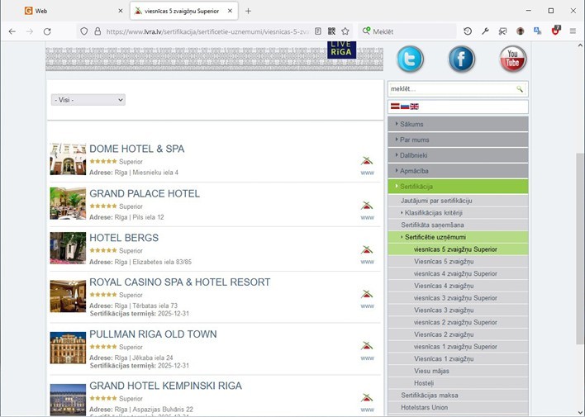Open Sertifikāta saņemšana link
The height and width of the screenshot is (417, 585).
(x=458, y=225)
